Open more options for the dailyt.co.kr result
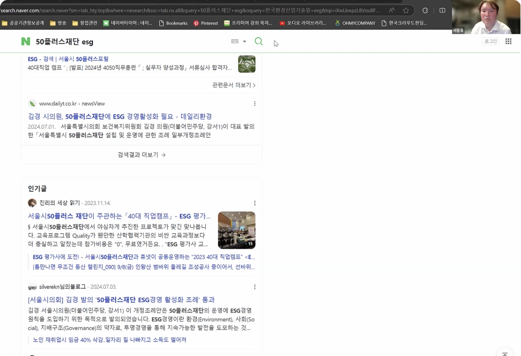 coord(255,104)
